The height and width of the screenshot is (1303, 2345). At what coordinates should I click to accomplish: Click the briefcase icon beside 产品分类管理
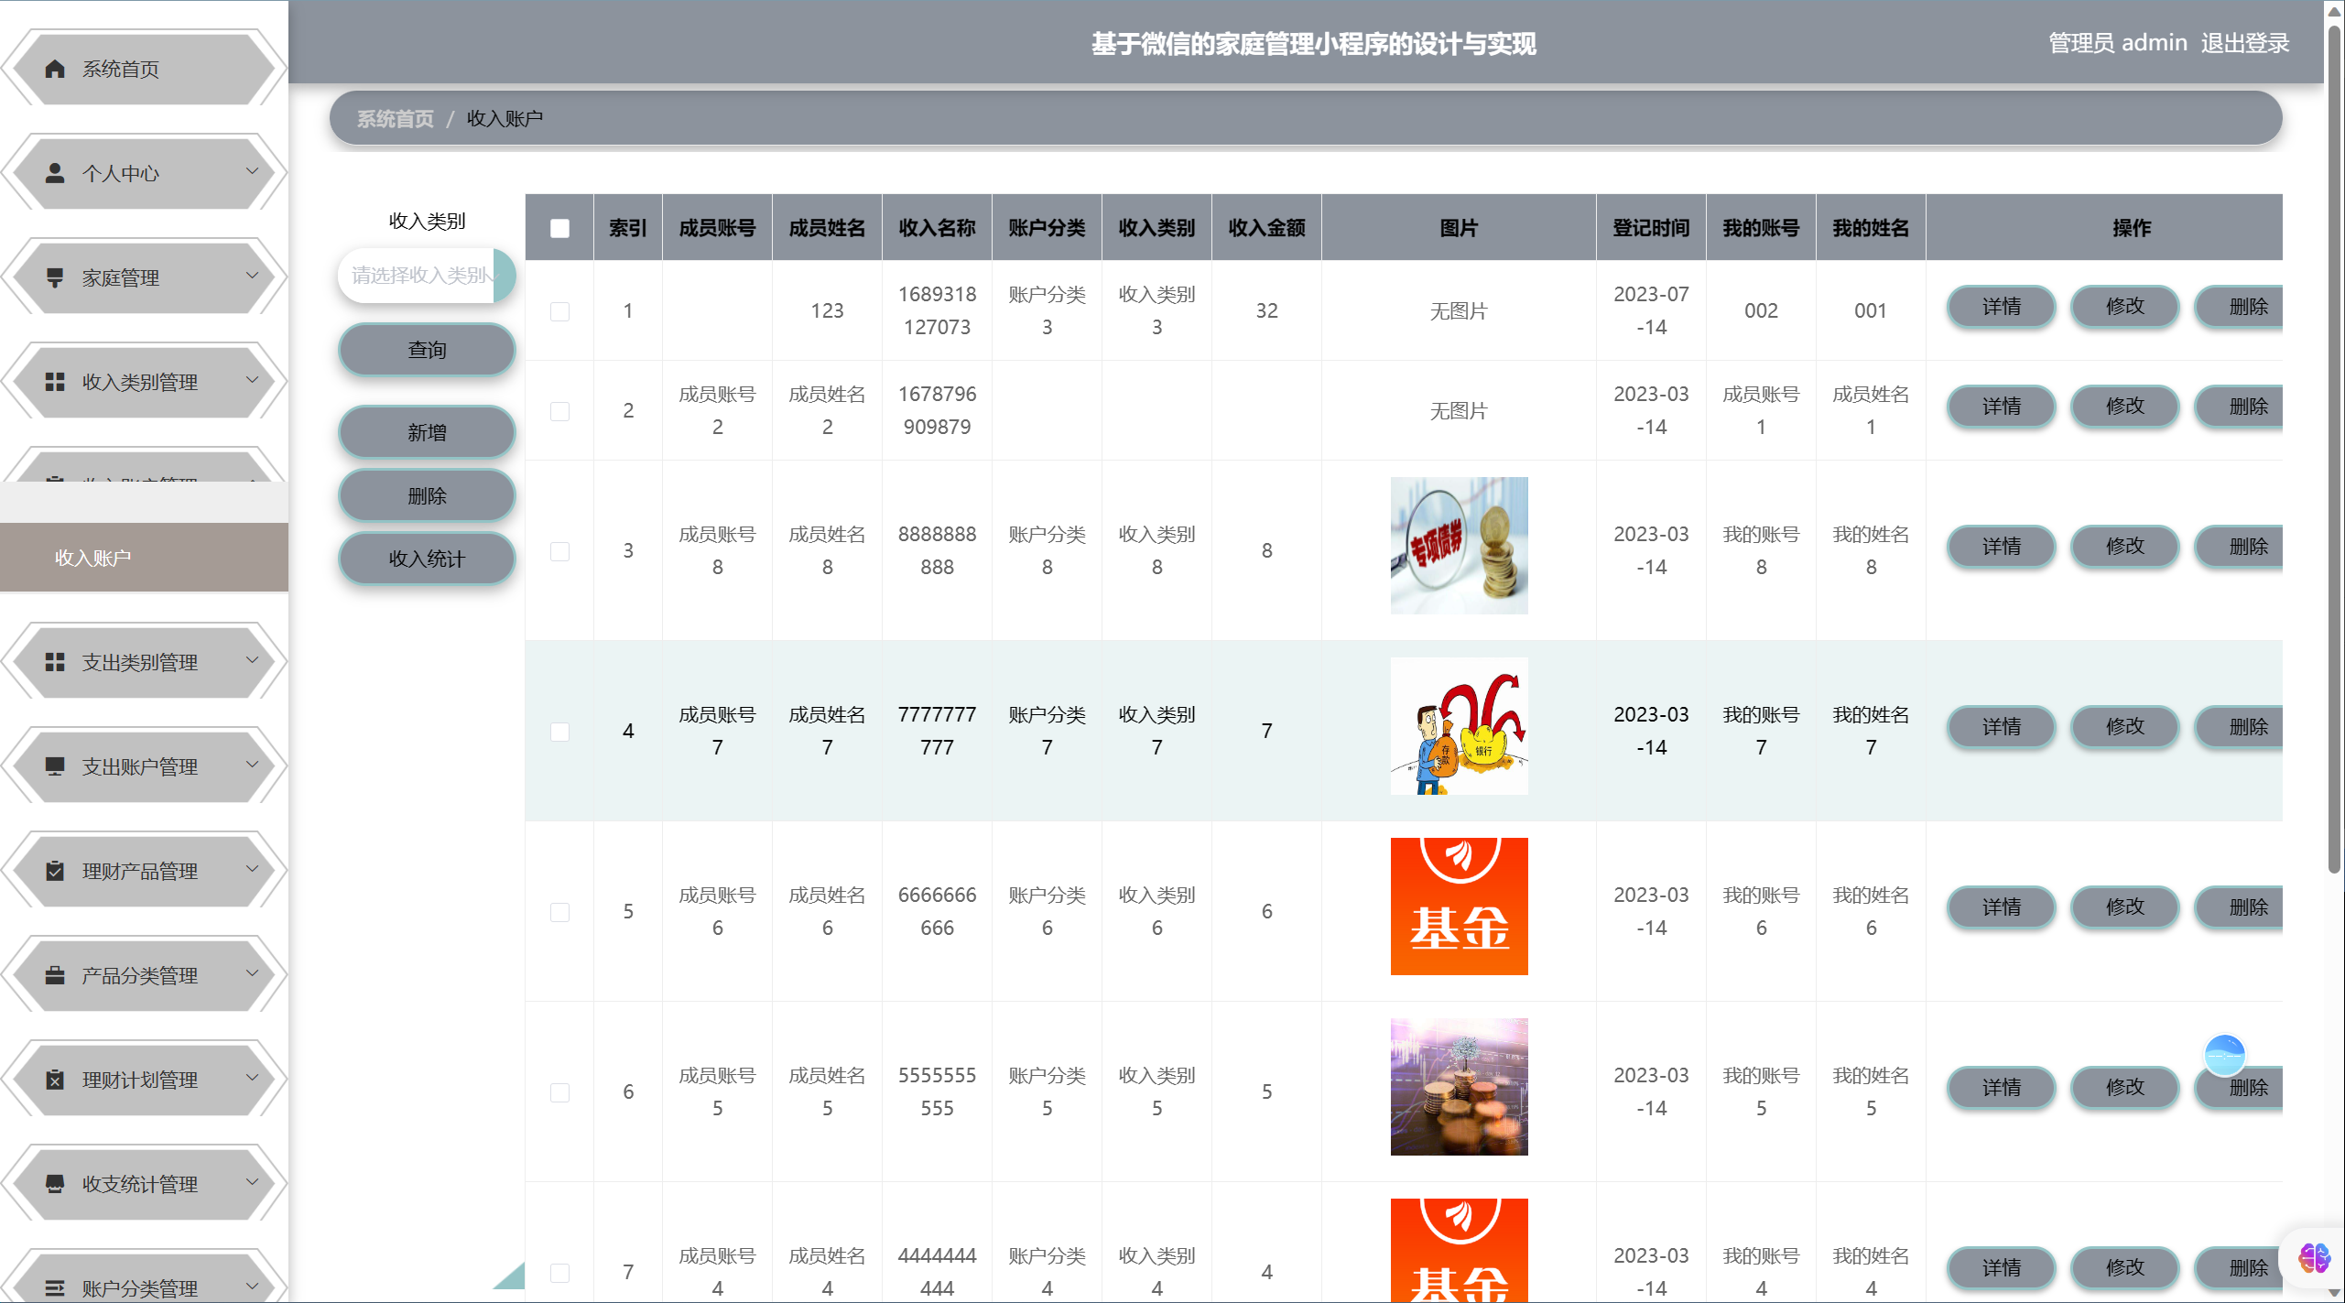[x=55, y=976]
